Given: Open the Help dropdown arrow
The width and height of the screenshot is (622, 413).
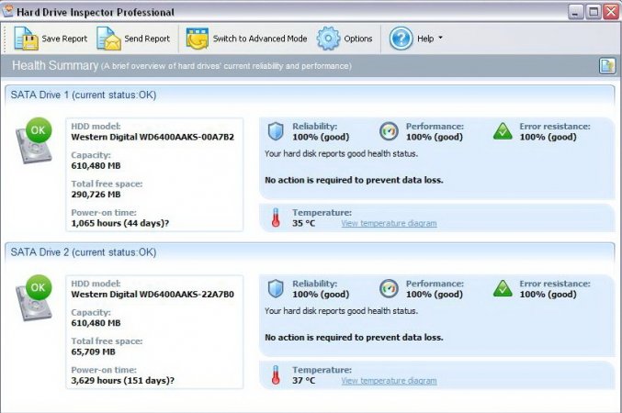Looking at the screenshot, I should 440,38.
